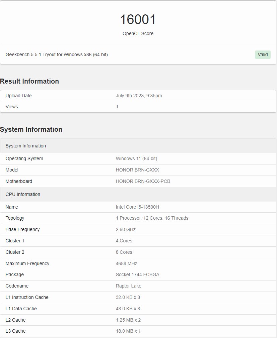
Task: Select the Upload Date value July 9th 2023
Action: tap(139, 96)
